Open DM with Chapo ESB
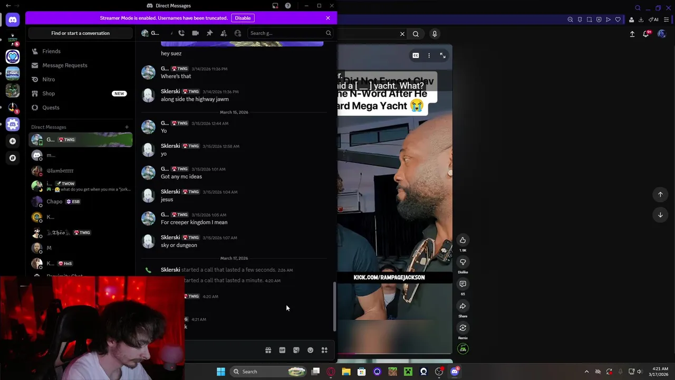675x380 pixels. click(80, 202)
